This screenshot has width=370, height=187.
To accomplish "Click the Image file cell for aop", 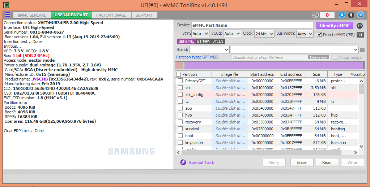I will 230,108.
